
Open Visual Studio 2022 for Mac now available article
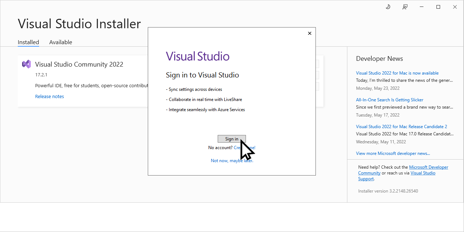[397, 73]
